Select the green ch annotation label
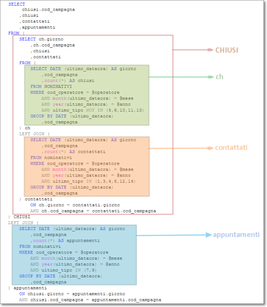The width and height of the screenshot is (267, 307). pyautogui.click(x=219, y=77)
